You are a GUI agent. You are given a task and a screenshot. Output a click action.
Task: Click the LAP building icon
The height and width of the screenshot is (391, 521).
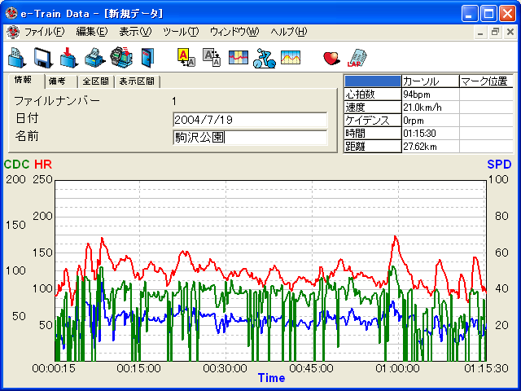[357, 57]
